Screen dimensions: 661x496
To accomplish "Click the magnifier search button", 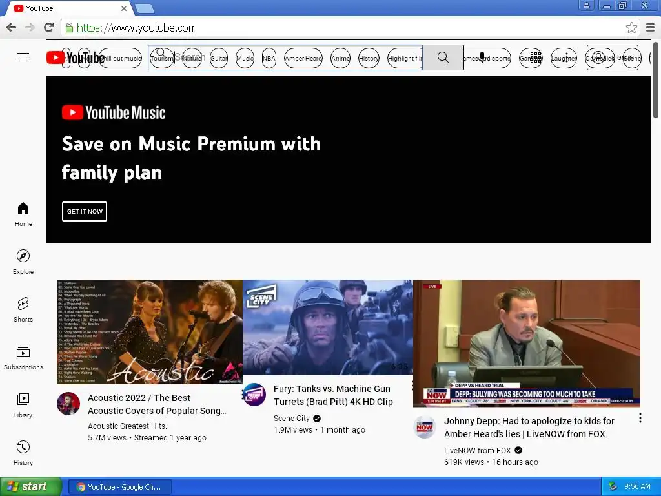I will point(443,57).
